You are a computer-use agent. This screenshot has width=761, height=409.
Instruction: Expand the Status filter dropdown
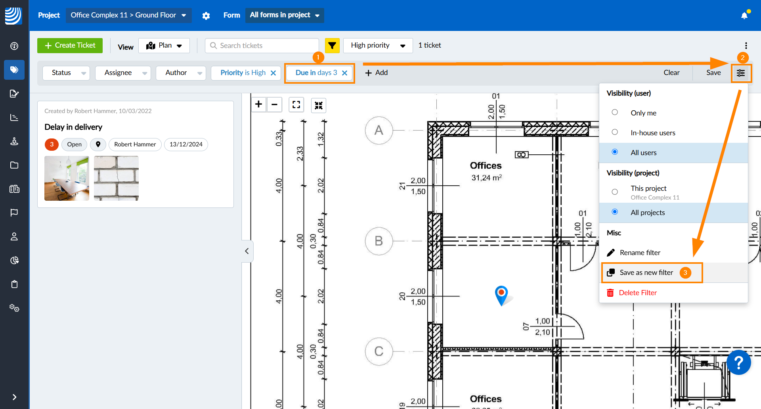tap(66, 73)
